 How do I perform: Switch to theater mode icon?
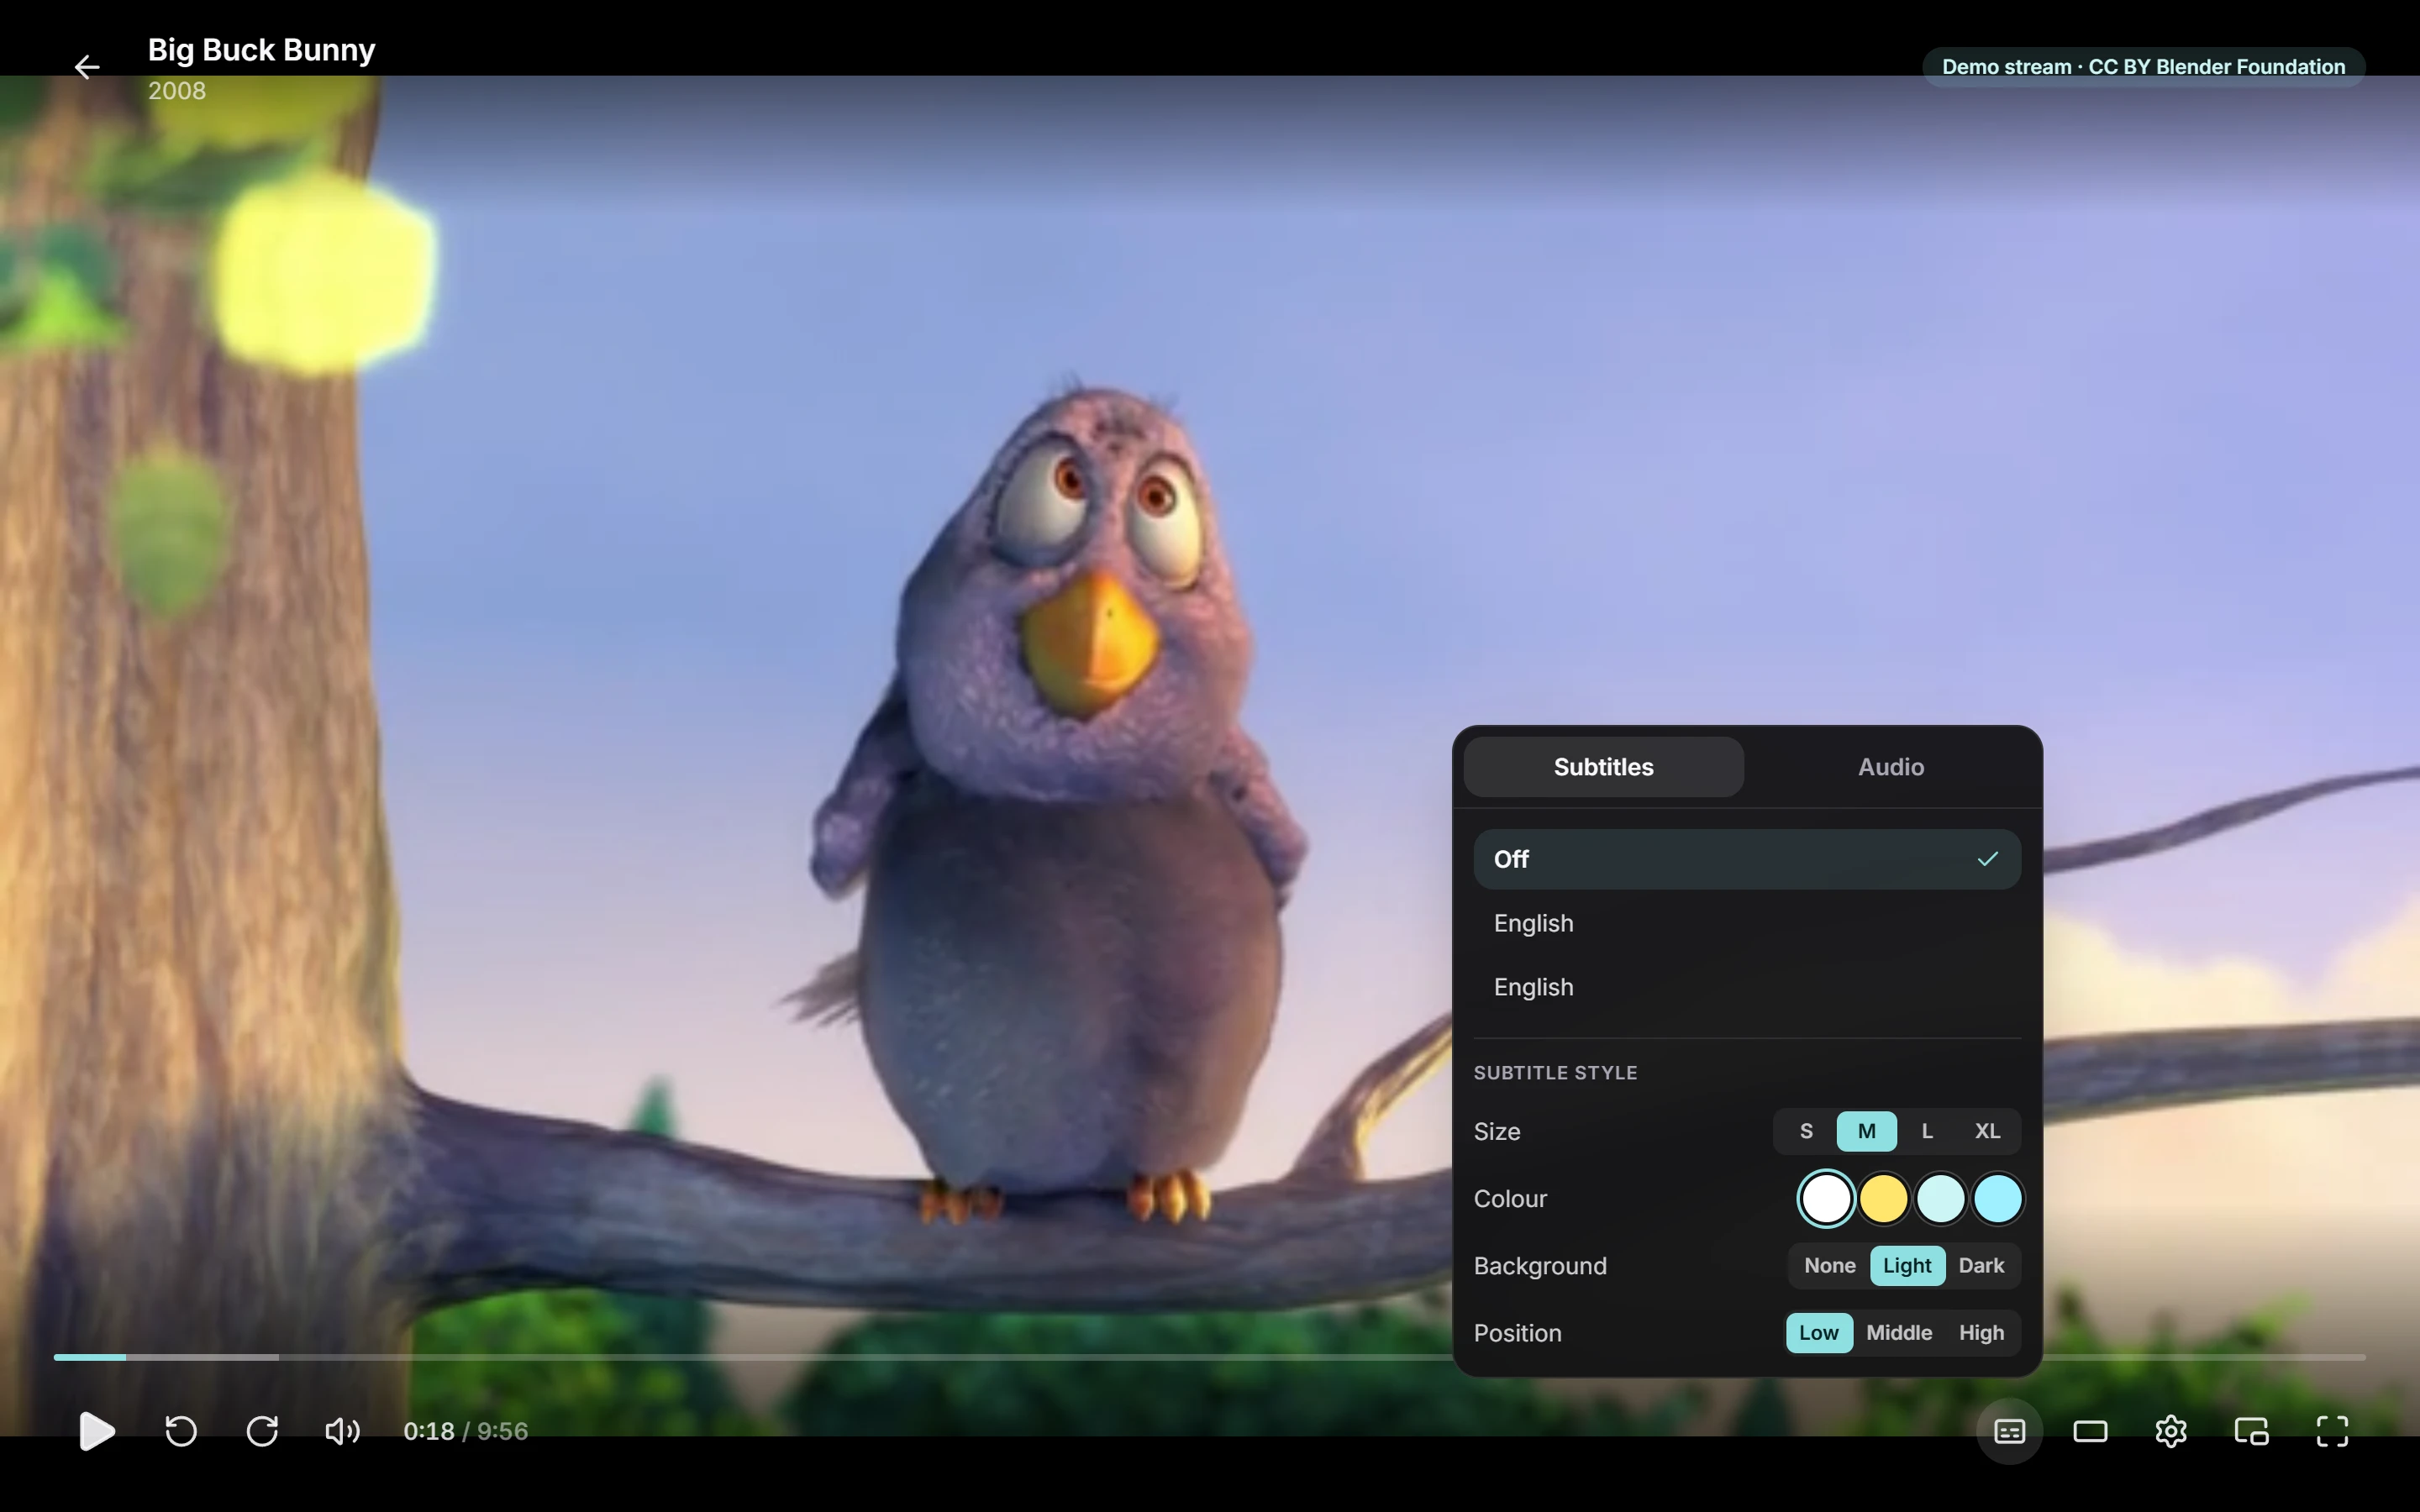pos(2090,1431)
